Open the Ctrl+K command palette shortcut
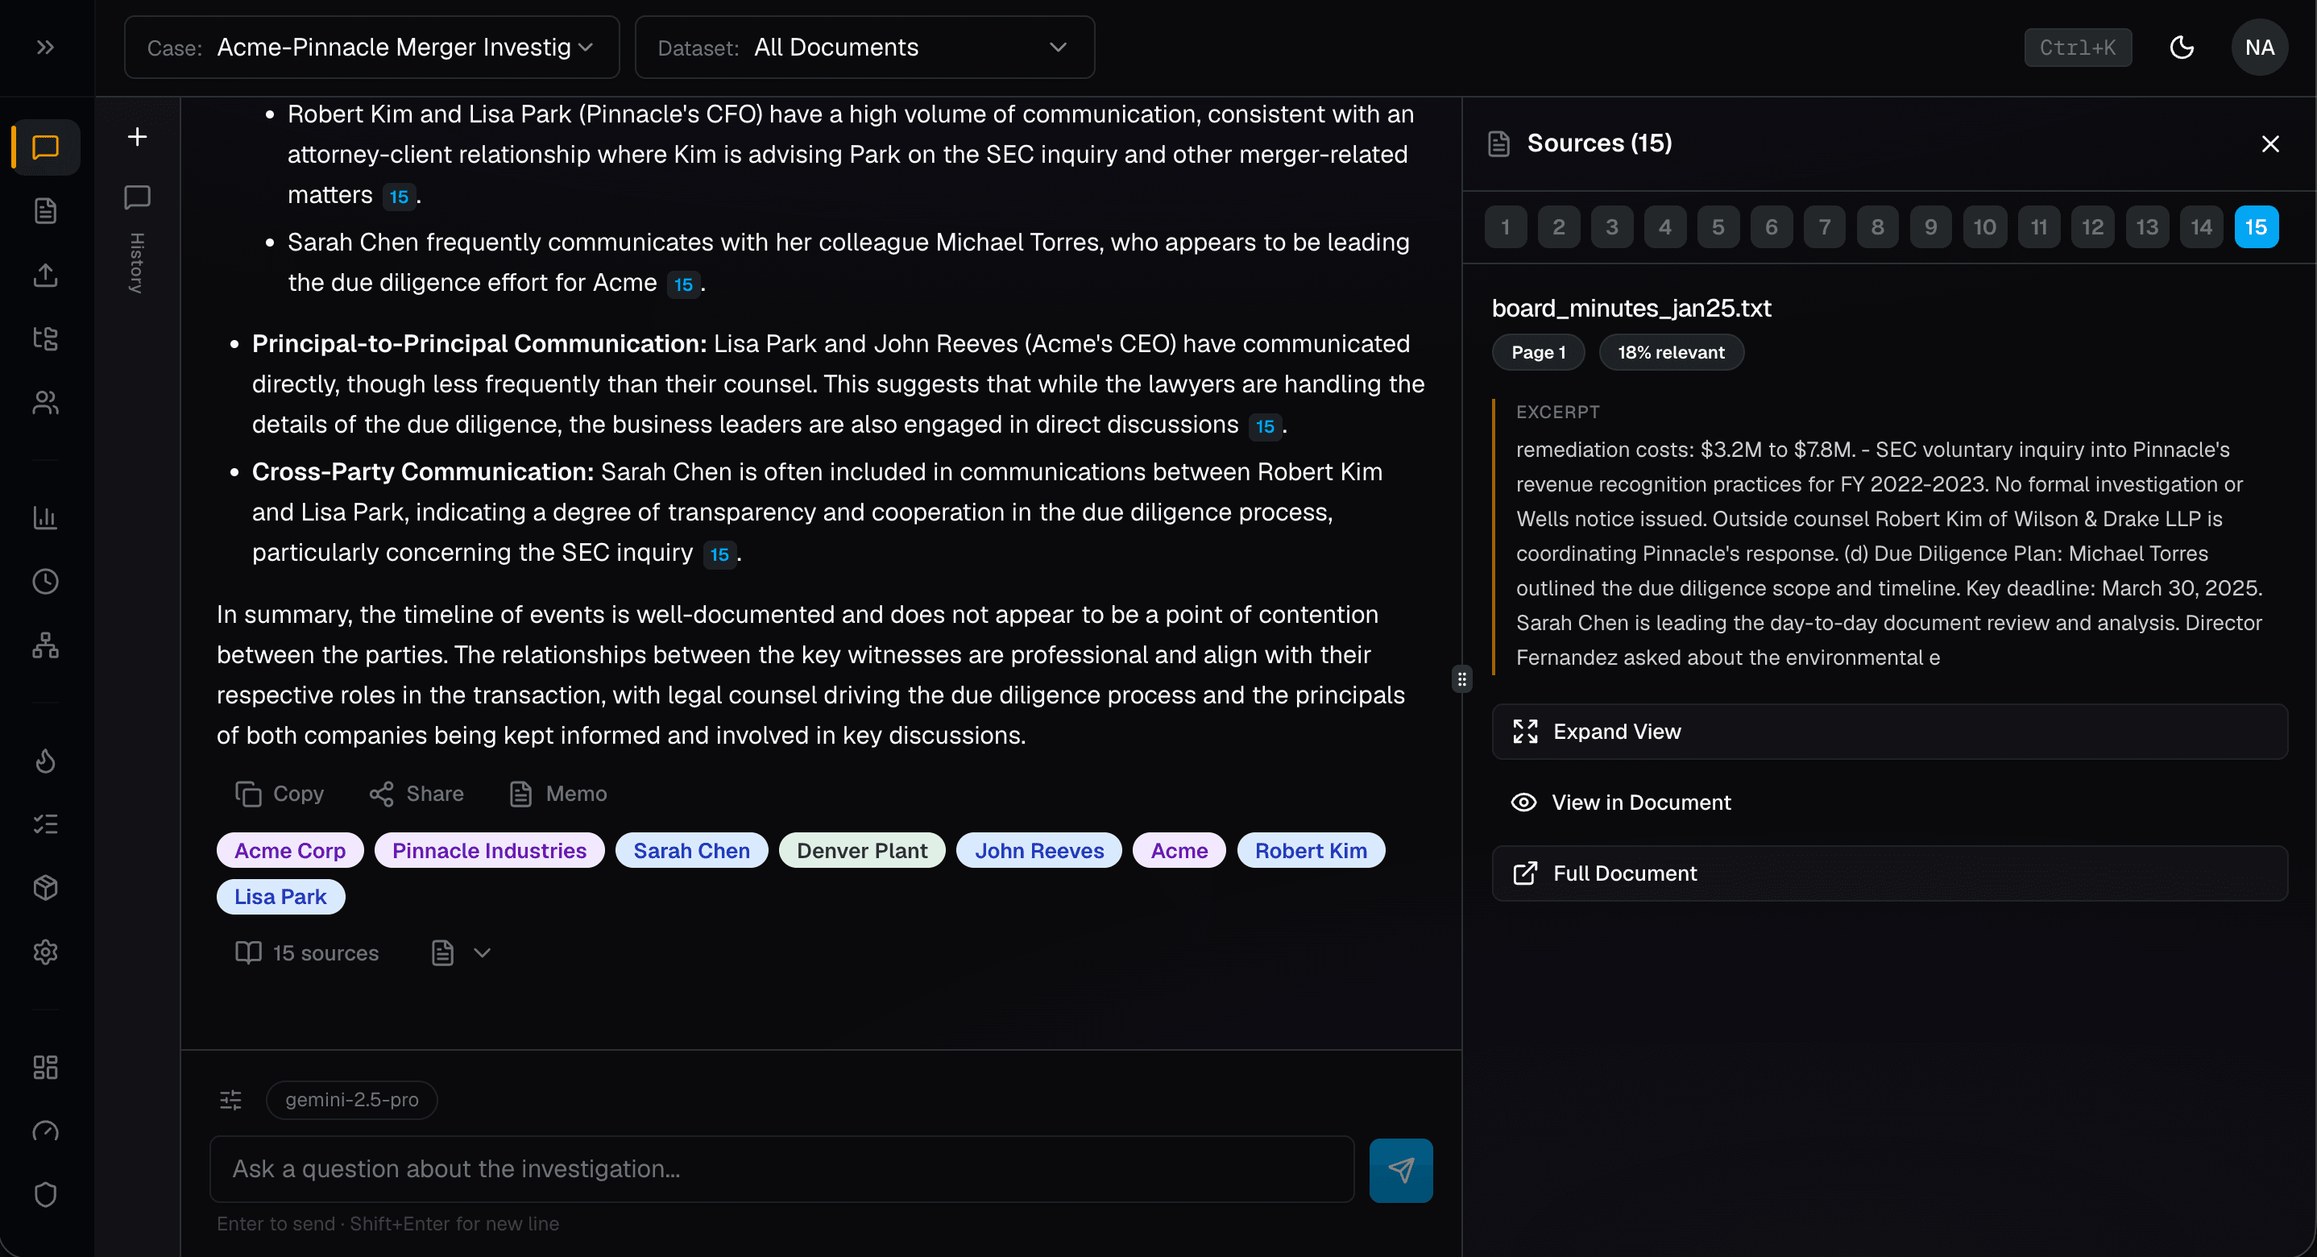 tap(2078, 47)
